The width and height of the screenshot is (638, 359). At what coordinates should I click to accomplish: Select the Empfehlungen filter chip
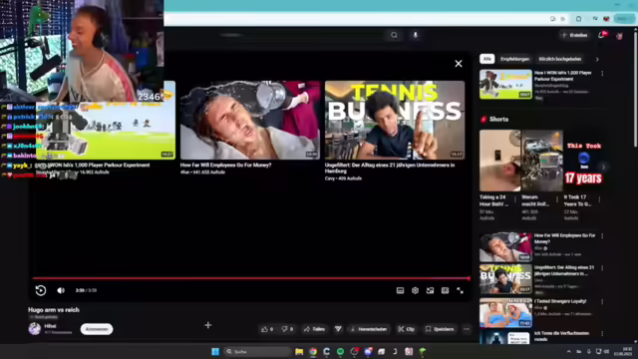click(514, 59)
